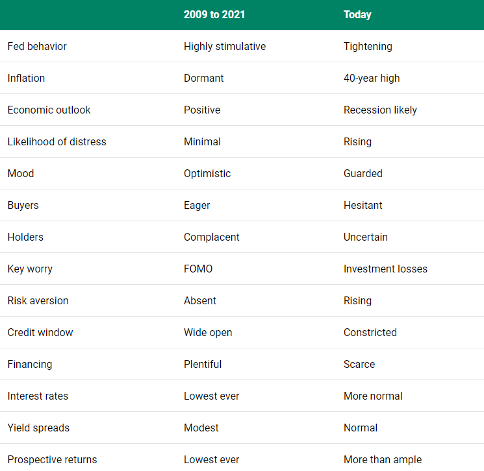Click the "Optimistic" mood cell
Viewport: 484px width, 471px height.
click(x=207, y=173)
